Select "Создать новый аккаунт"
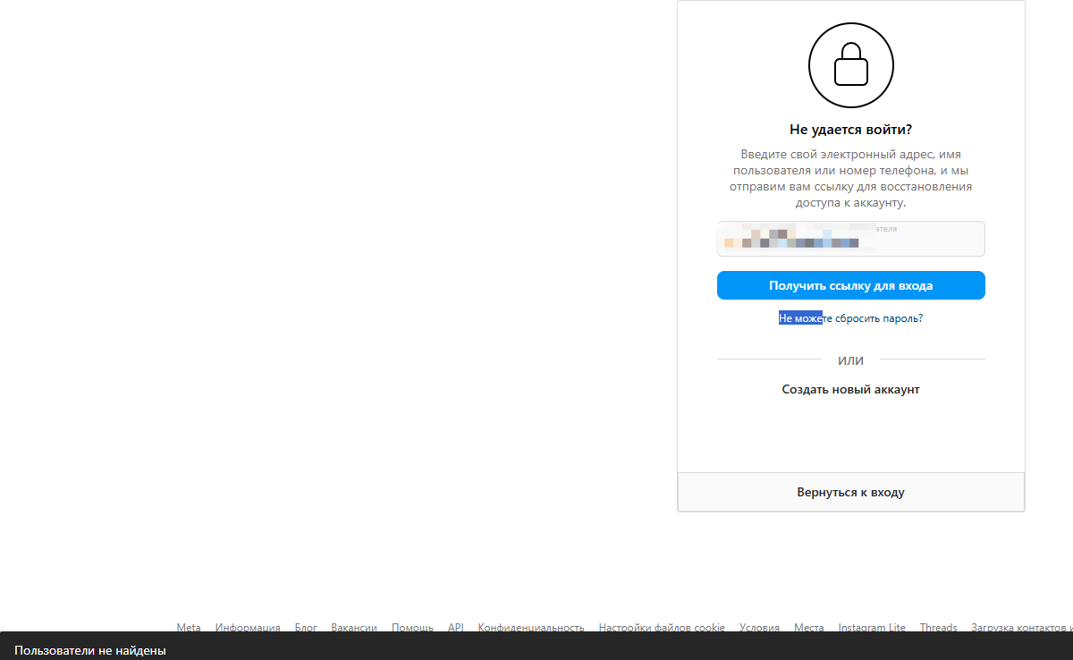 point(850,390)
